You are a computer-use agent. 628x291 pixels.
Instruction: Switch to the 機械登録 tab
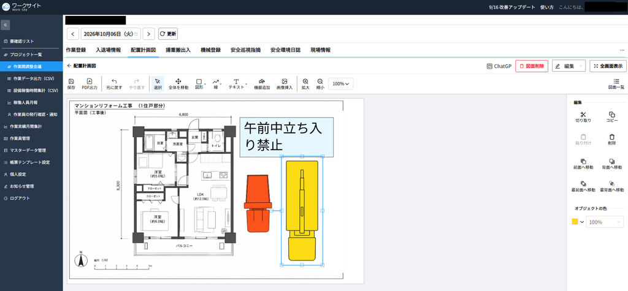(211, 50)
